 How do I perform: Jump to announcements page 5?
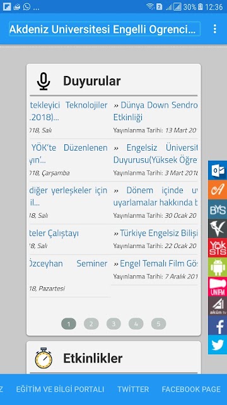pyautogui.click(x=158, y=323)
